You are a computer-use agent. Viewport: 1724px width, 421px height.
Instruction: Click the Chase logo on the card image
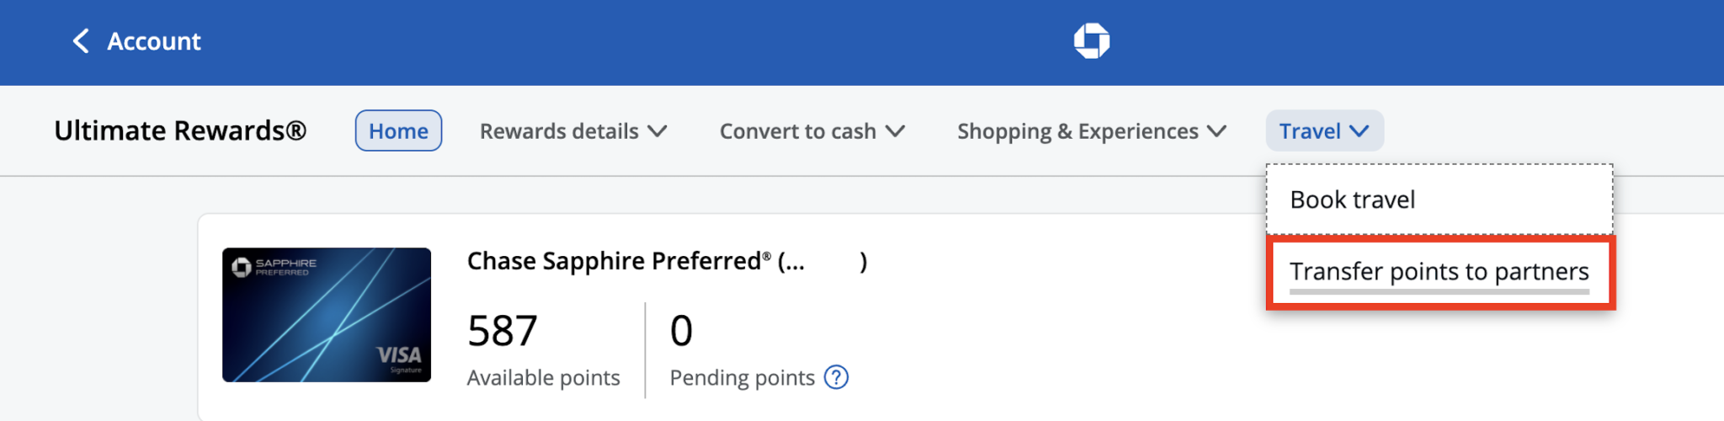click(242, 267)
